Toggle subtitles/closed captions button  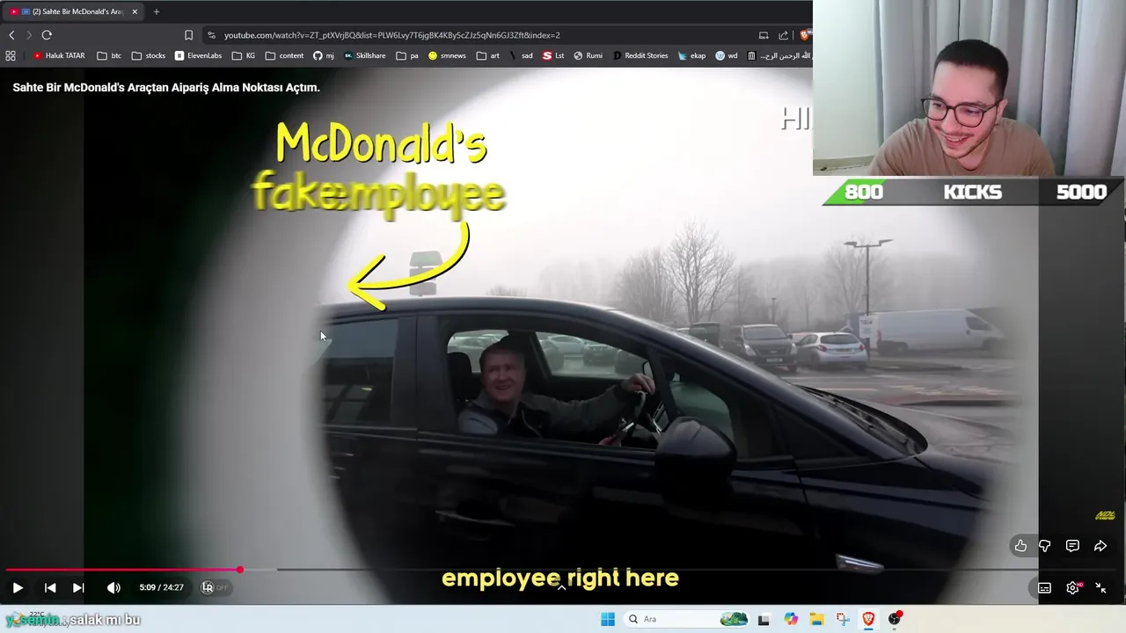pyautogui.click(x=1044, y=588)
